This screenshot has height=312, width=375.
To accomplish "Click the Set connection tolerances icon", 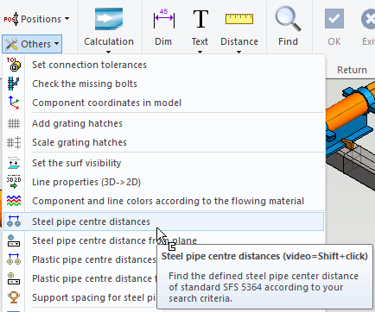I will [14, 65].
